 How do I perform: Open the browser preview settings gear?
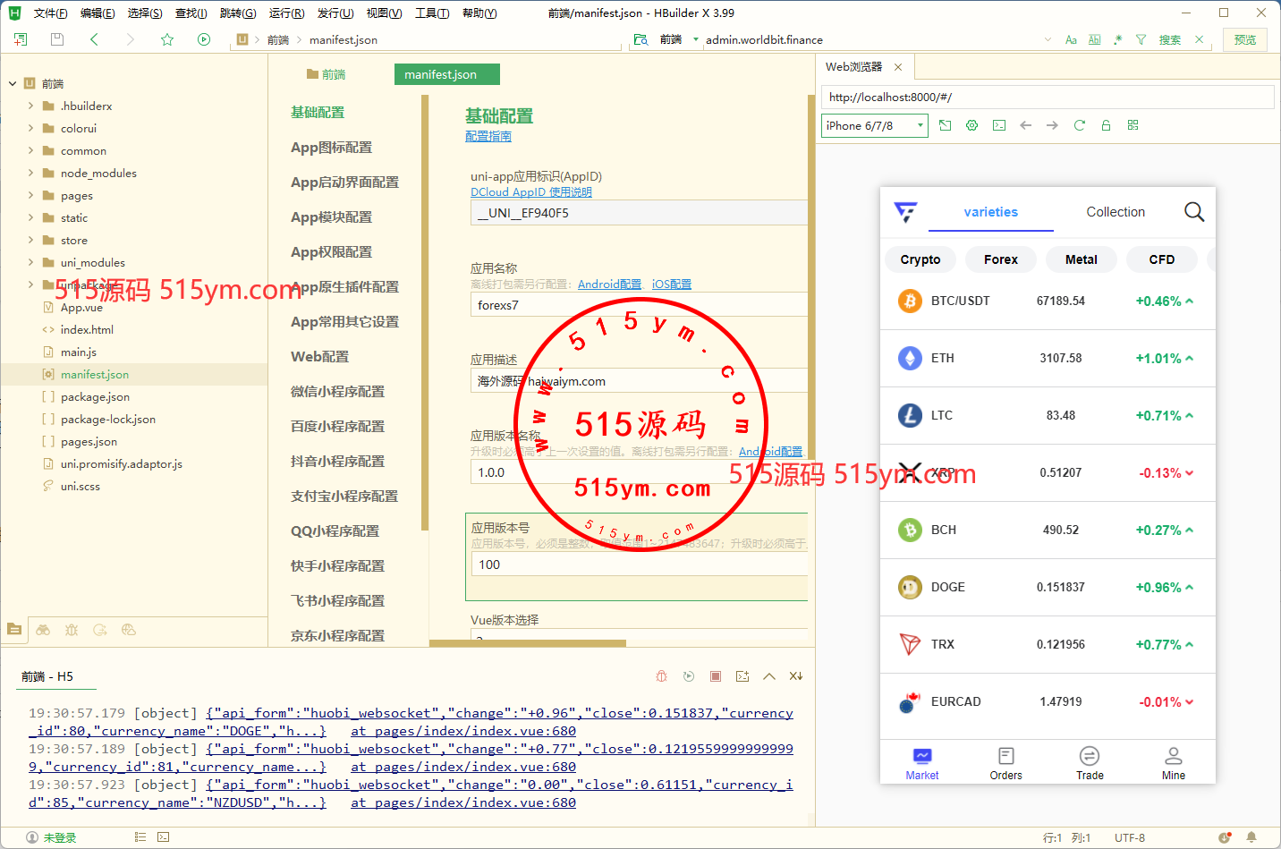(971, 125)
